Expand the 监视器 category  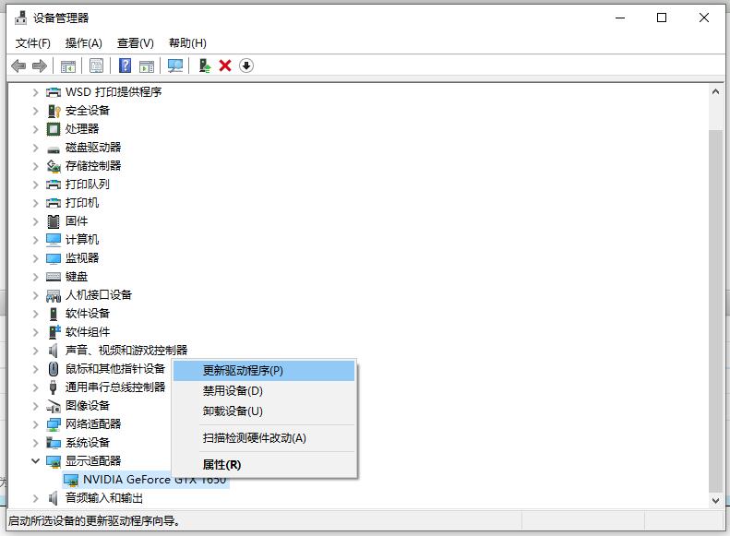pos(35,258)
